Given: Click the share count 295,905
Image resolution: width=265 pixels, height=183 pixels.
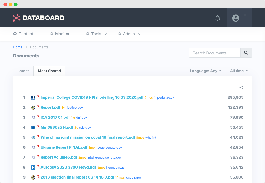Looking at the screenshot, I should 236,97.
